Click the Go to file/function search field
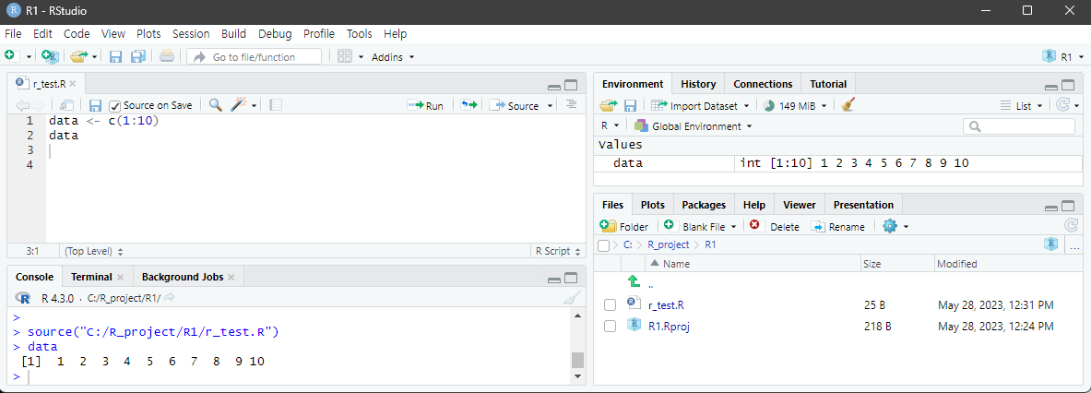Screen dimensions: 1091x393 tap(254, 57)
